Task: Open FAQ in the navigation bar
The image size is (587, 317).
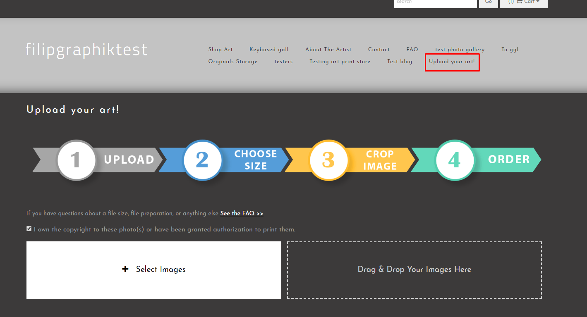Action: 412,50
